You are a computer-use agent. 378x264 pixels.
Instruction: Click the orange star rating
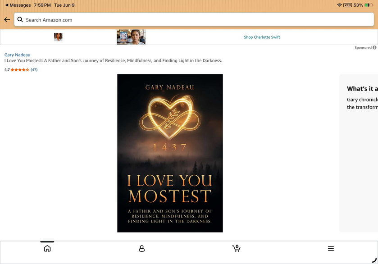(20, 70)
